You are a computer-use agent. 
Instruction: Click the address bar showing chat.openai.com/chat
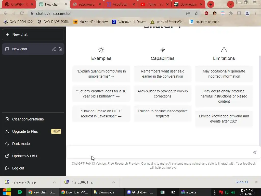point(107,13)
